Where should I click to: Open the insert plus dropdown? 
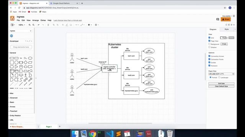point(90,25)
